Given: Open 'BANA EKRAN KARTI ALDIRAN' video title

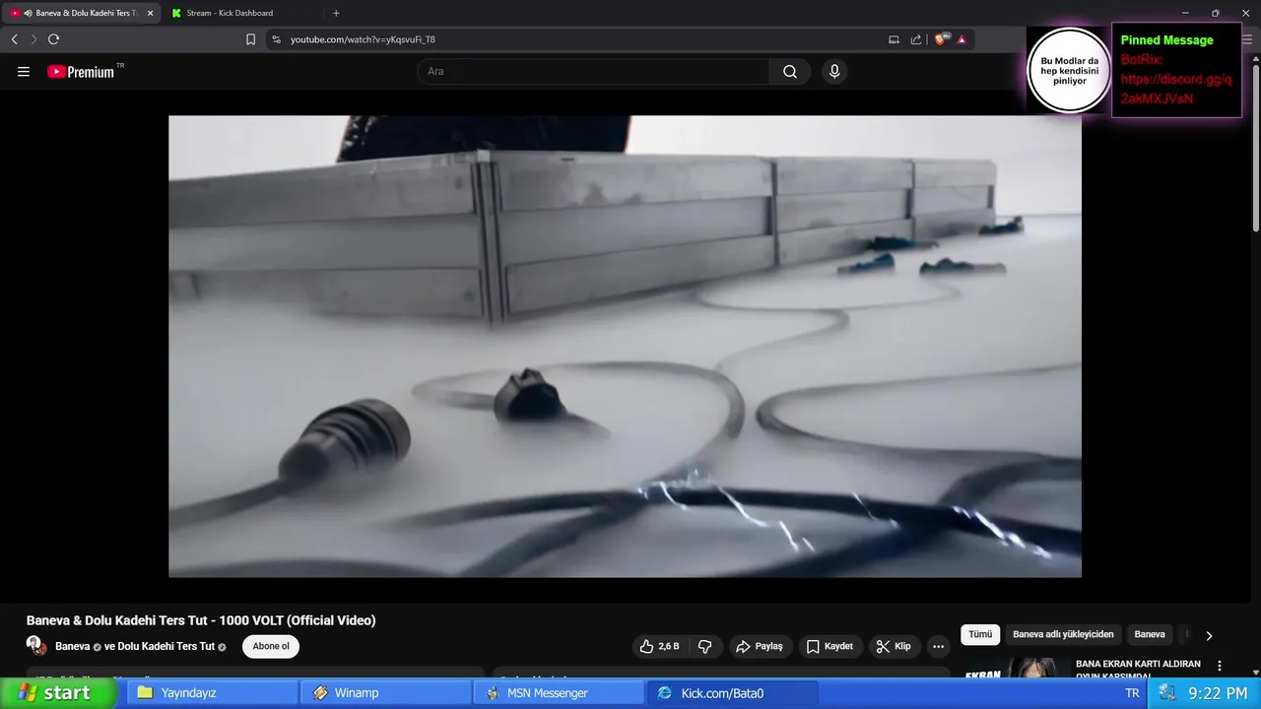Looking at the screenshot, I should pyautogui.click(x=1138, y=670).
